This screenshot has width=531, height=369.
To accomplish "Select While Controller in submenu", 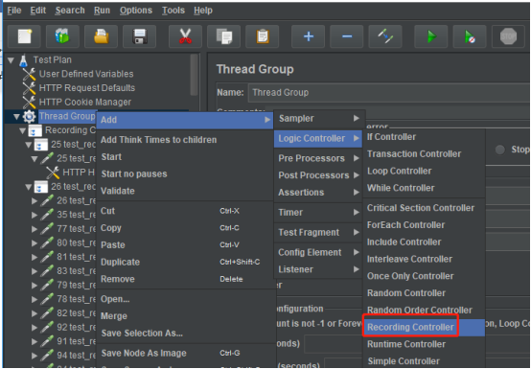I will (424, 188).
